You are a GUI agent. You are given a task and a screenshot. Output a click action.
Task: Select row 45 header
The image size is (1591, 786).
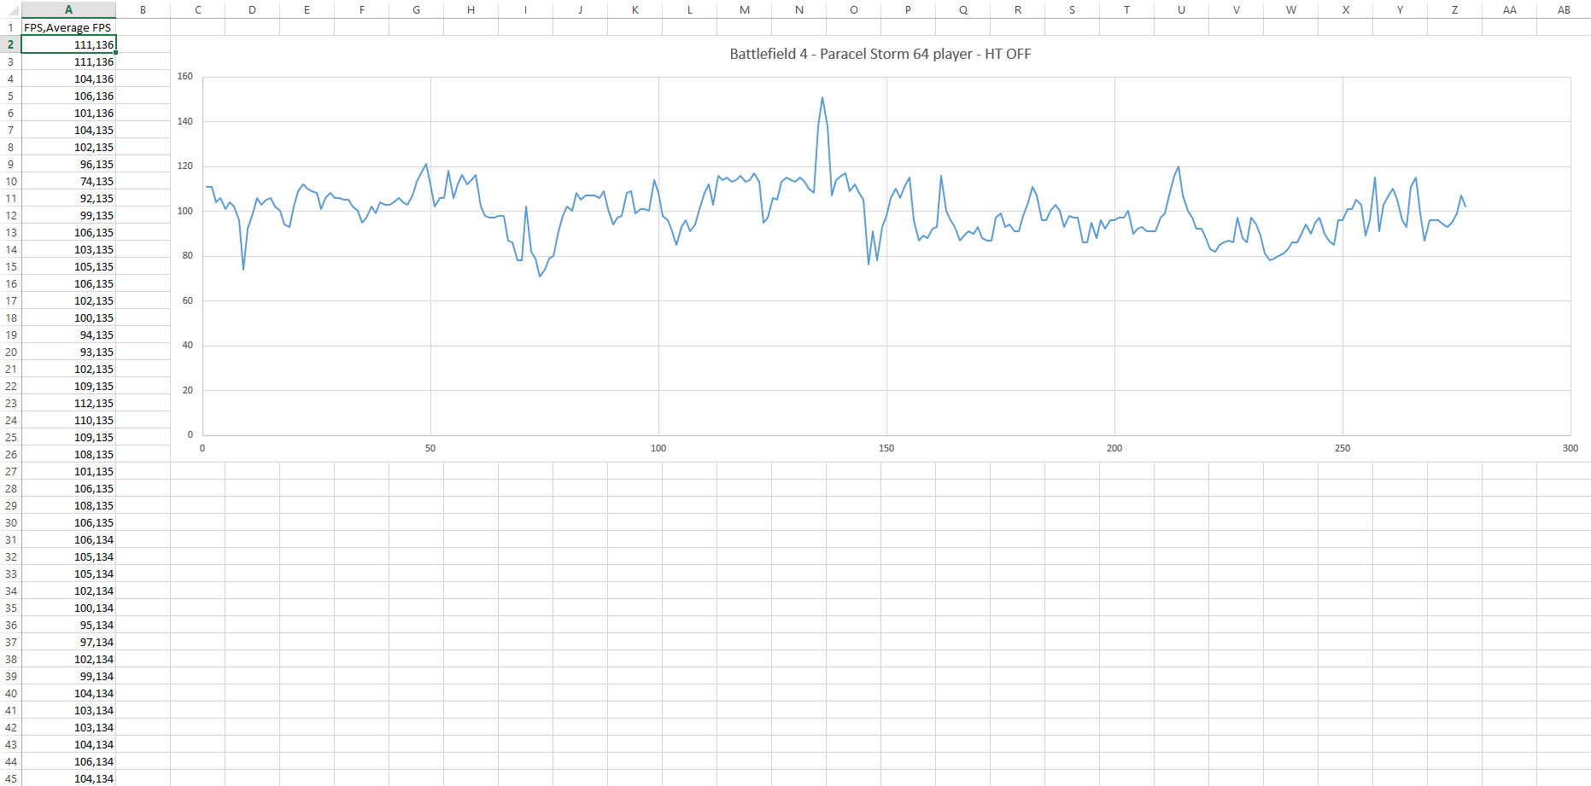click(x=10, y=778)
